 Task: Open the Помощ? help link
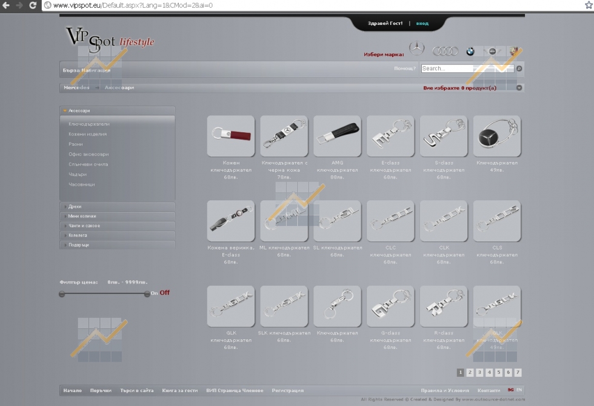[x=405, y=69]
